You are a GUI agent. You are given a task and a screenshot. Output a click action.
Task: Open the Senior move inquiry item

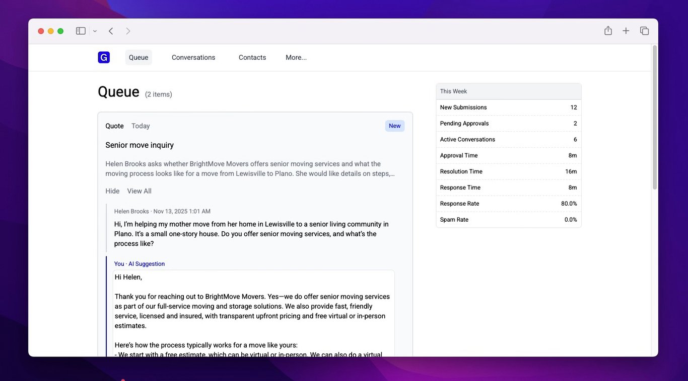pyautogui.click(x=140, y=144)
